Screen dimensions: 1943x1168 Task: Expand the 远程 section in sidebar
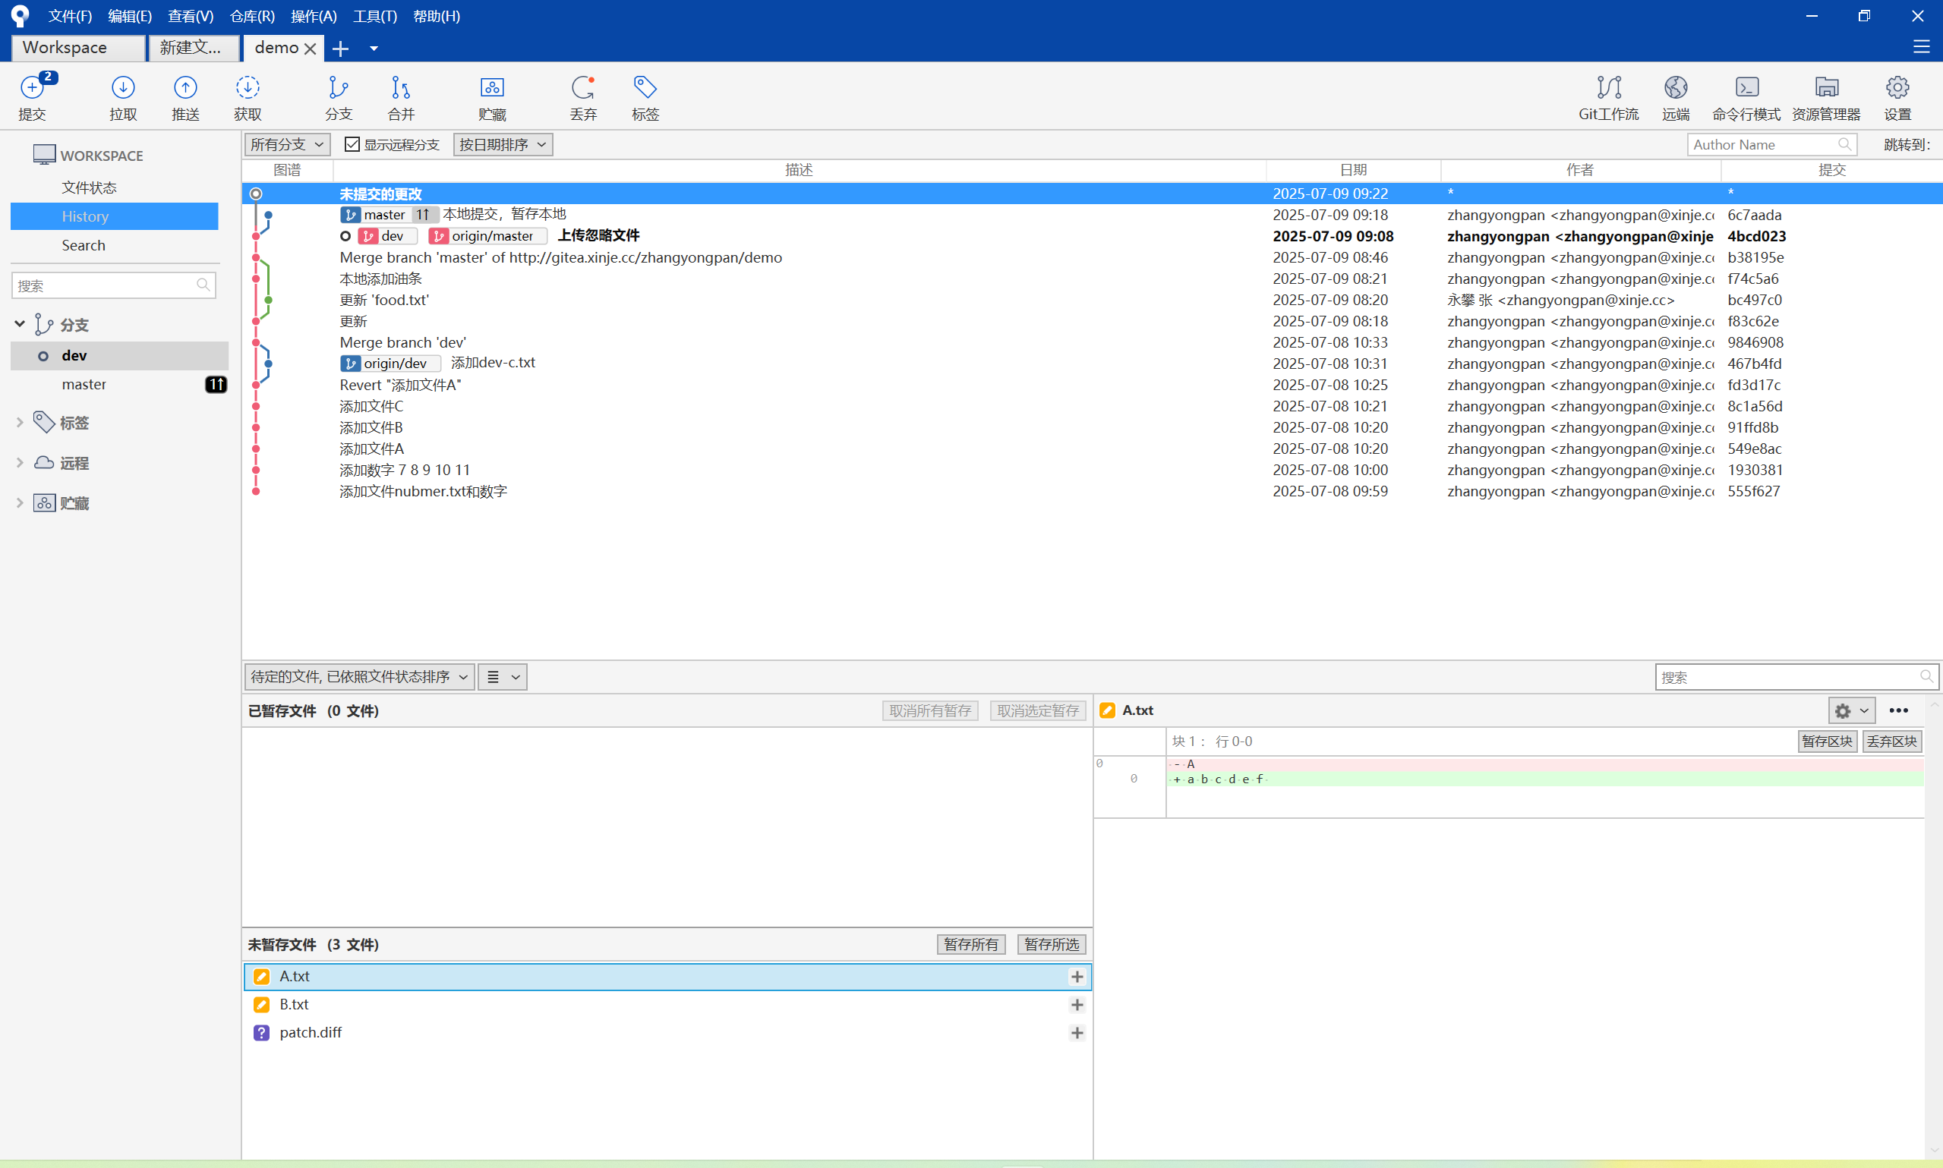tap(20, 463)
